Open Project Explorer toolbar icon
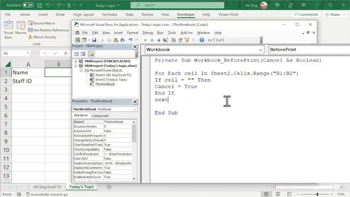This screenshot has height=197, width=350. 173,40
